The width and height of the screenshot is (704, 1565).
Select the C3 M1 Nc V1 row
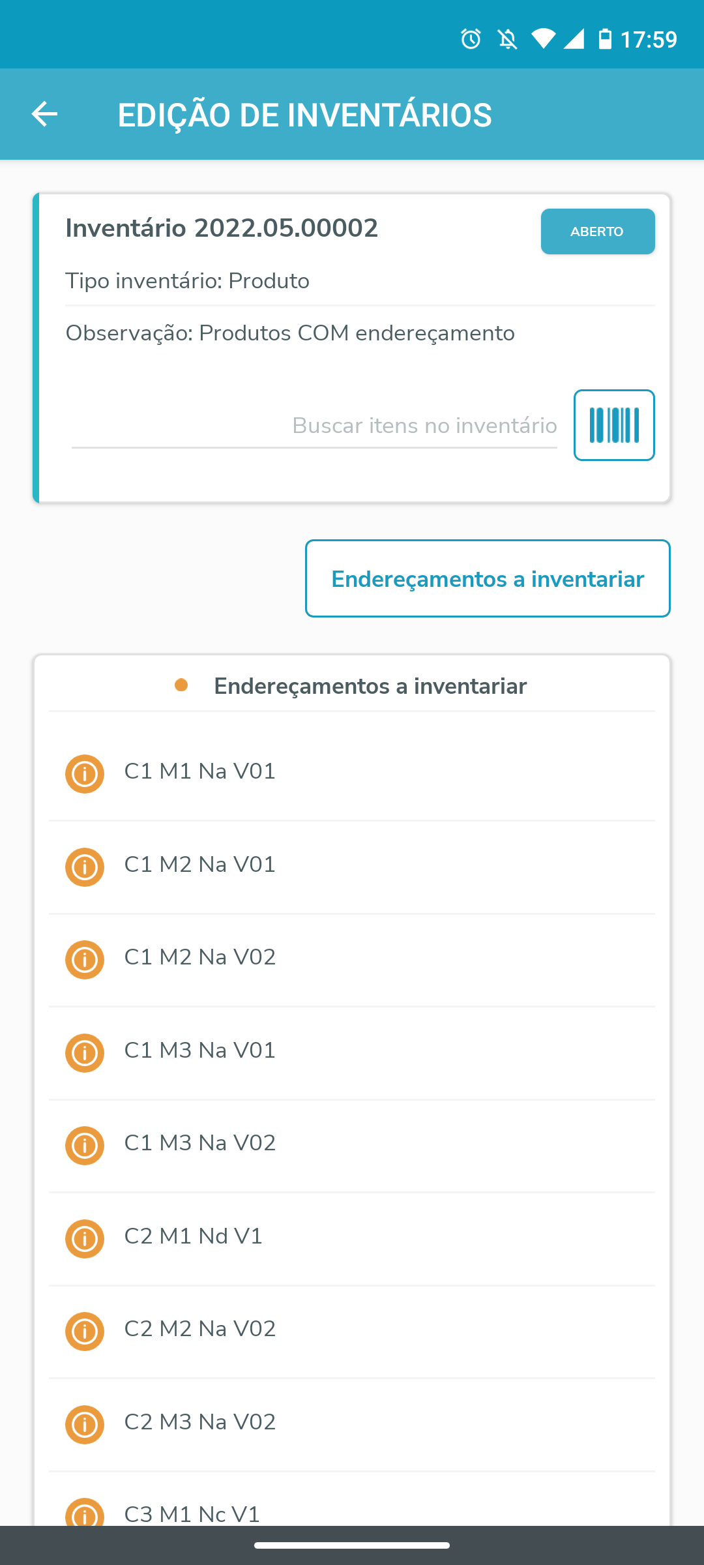[192, 1513]
